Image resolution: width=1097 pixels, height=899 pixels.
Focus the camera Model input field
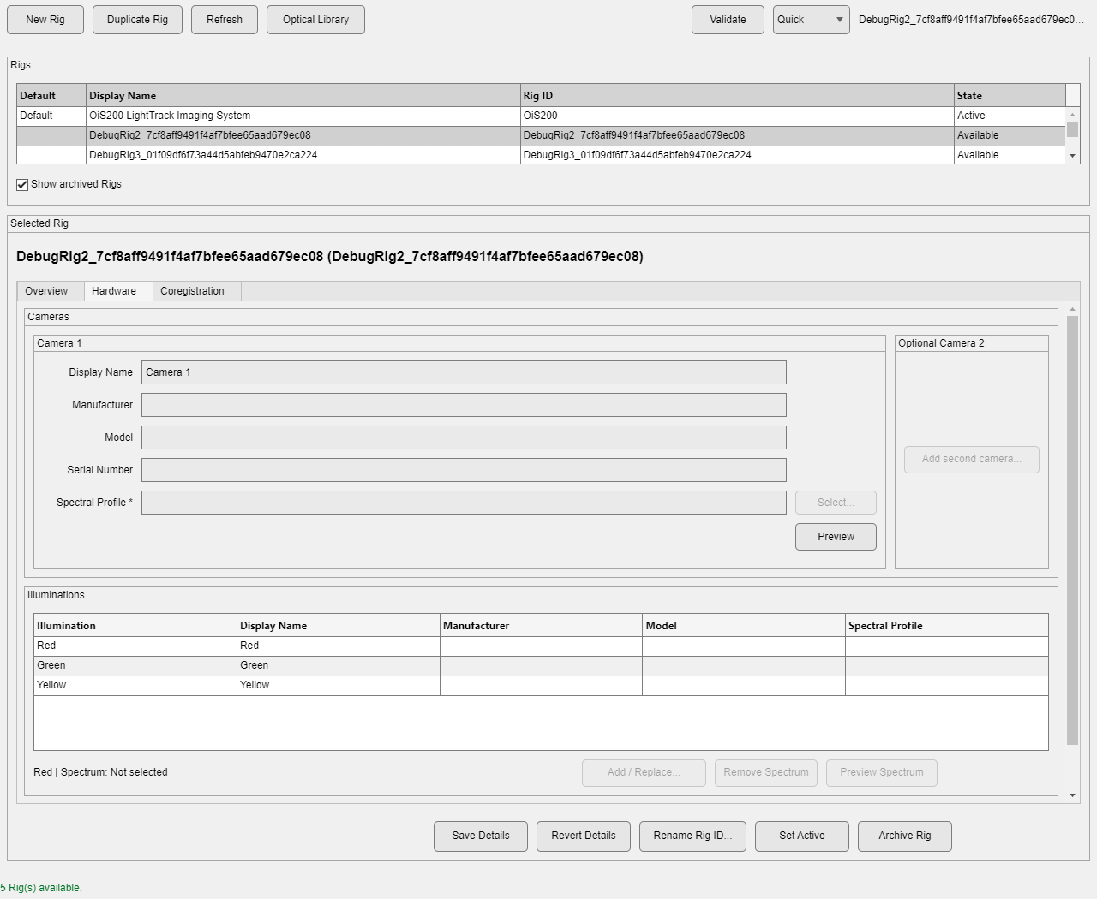click(464, 438)
